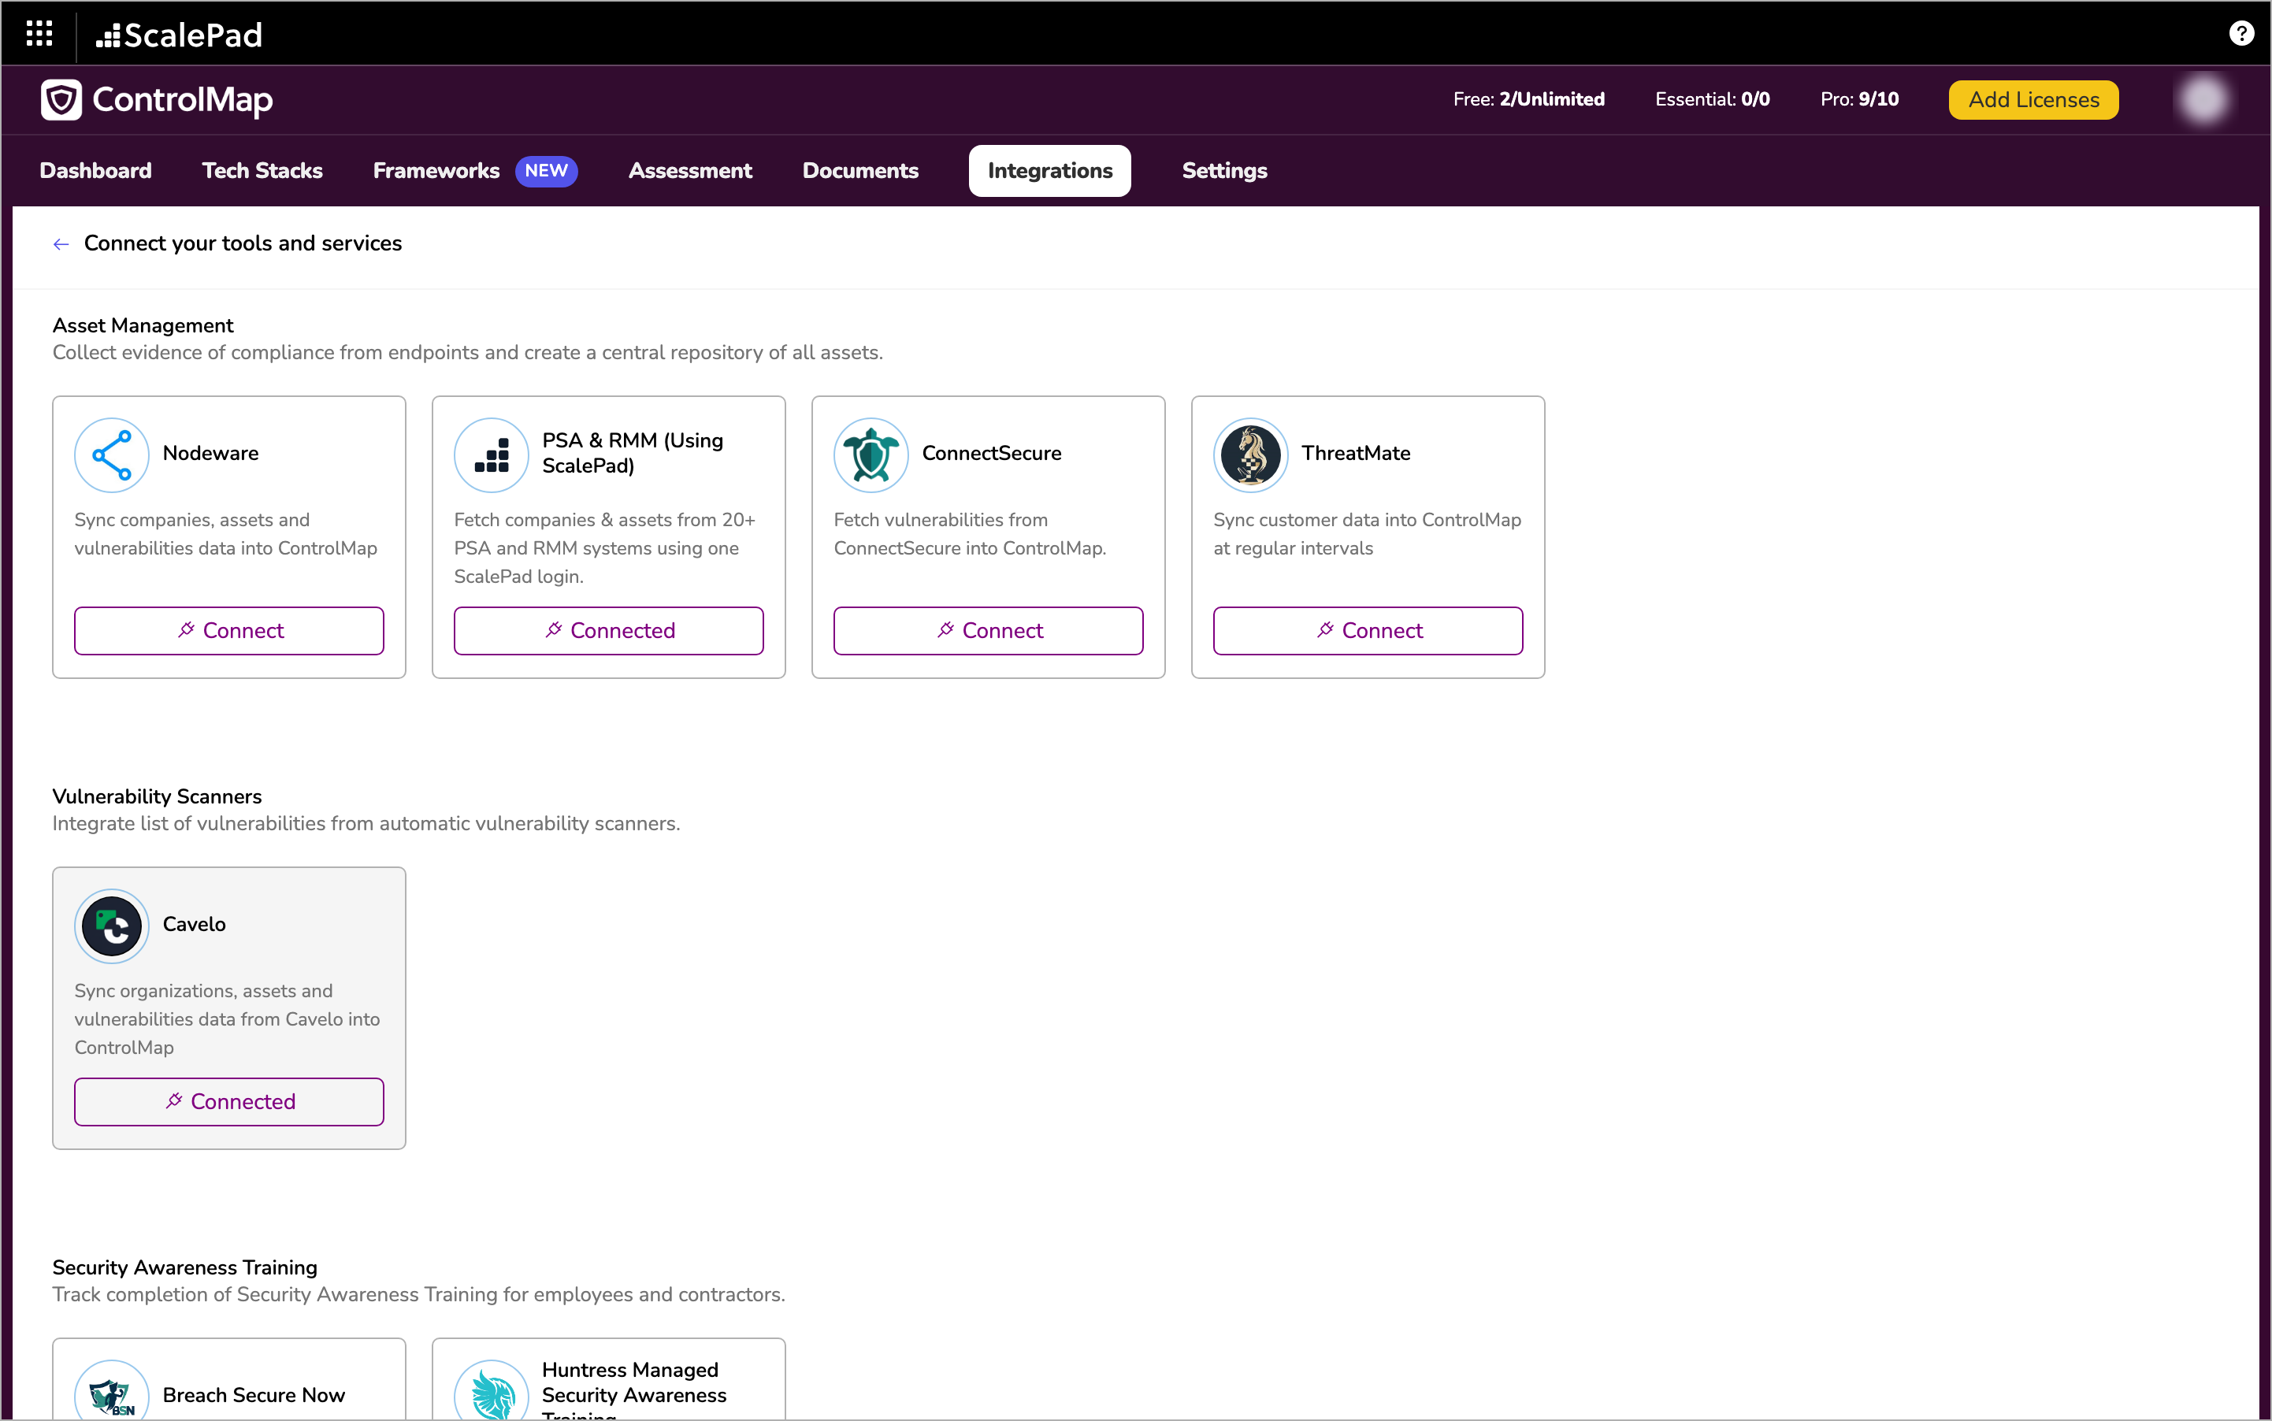Click the Vulnerability Scanners section heading
The image size is (2272, 1421).
[157, 796]
